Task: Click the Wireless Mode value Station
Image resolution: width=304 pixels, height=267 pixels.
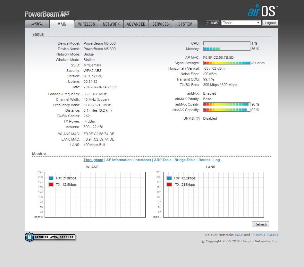Action: [89, 60]
